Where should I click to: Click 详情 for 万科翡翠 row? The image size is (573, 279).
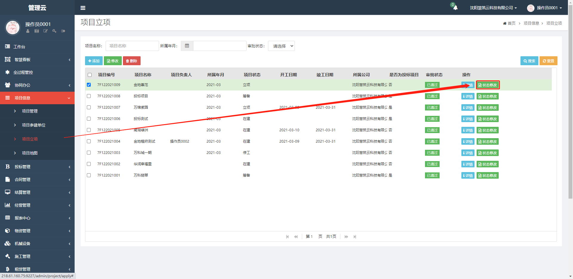[468, 176]
